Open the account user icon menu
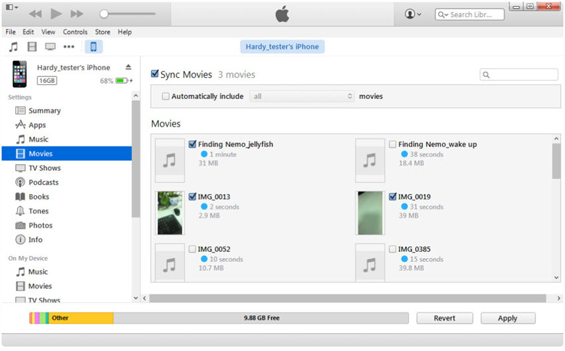The height and width of the screenshot is (351, 565). tap(413, 14)
